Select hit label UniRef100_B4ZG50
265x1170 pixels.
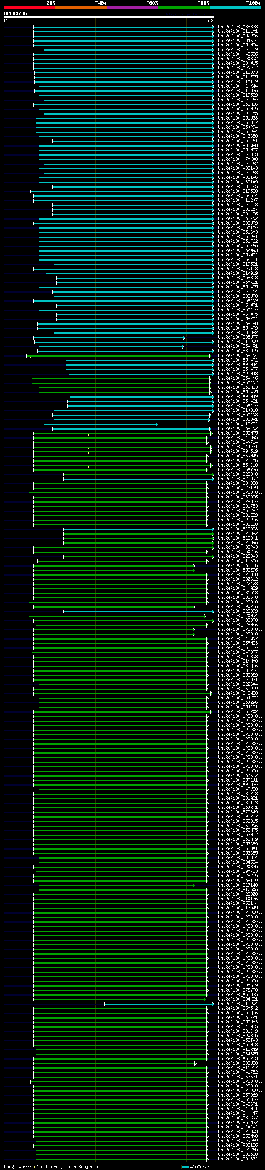point(238,136)
